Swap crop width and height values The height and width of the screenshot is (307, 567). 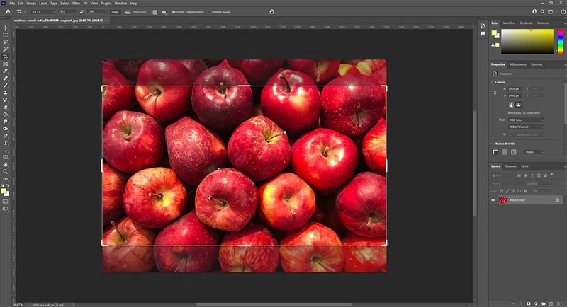pyautogui.click(x=82, y=12)
